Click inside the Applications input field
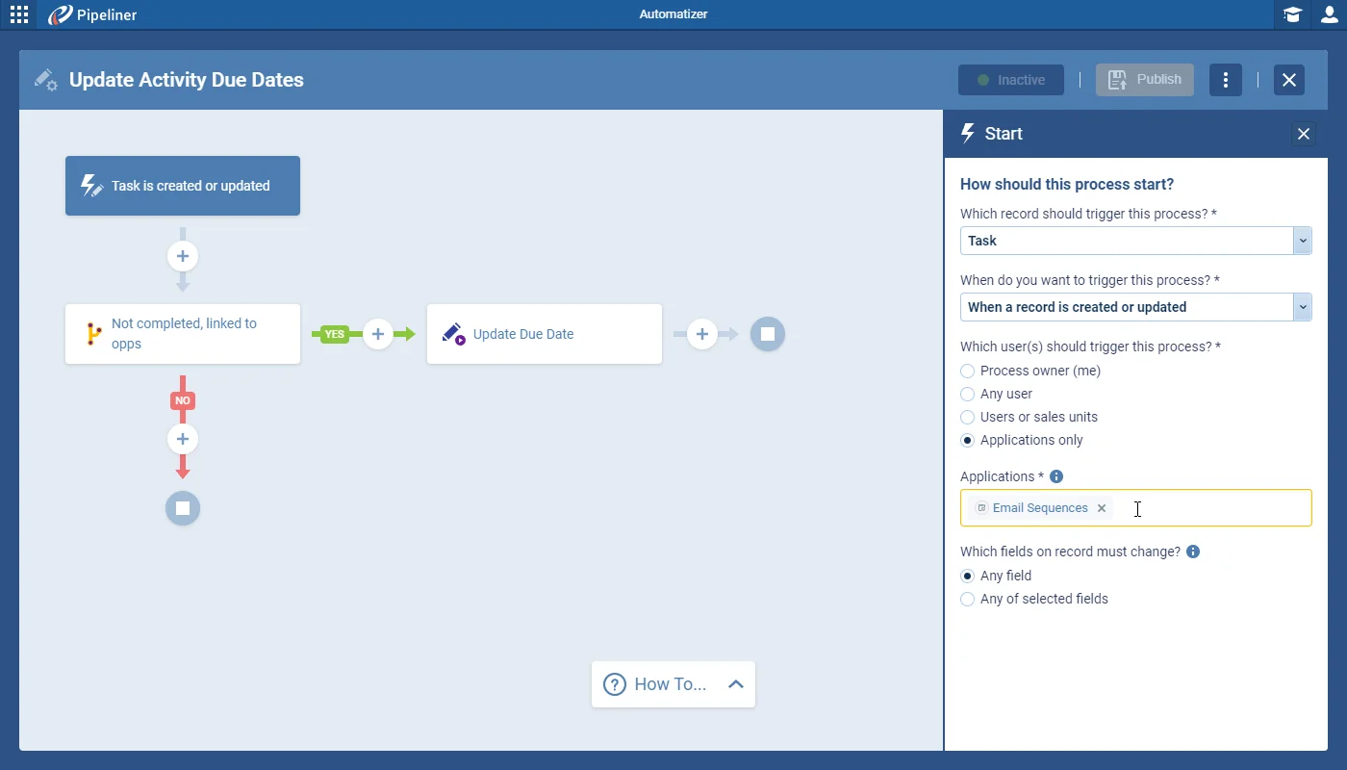 (1212, 508)
